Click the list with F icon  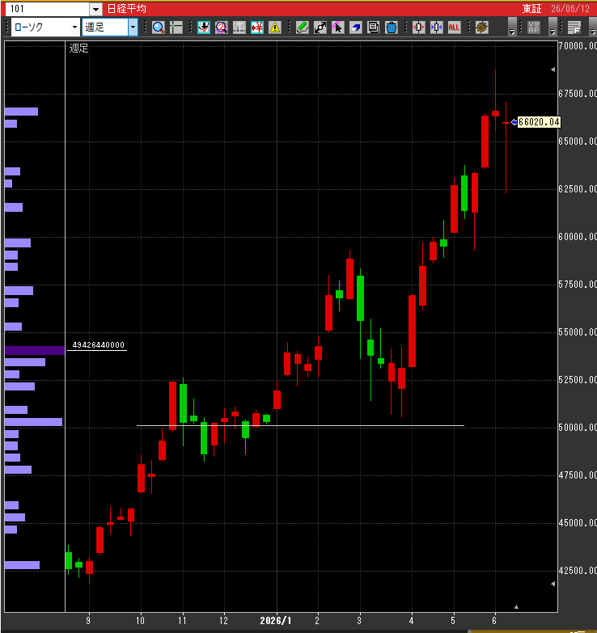(x=574, y=27)
